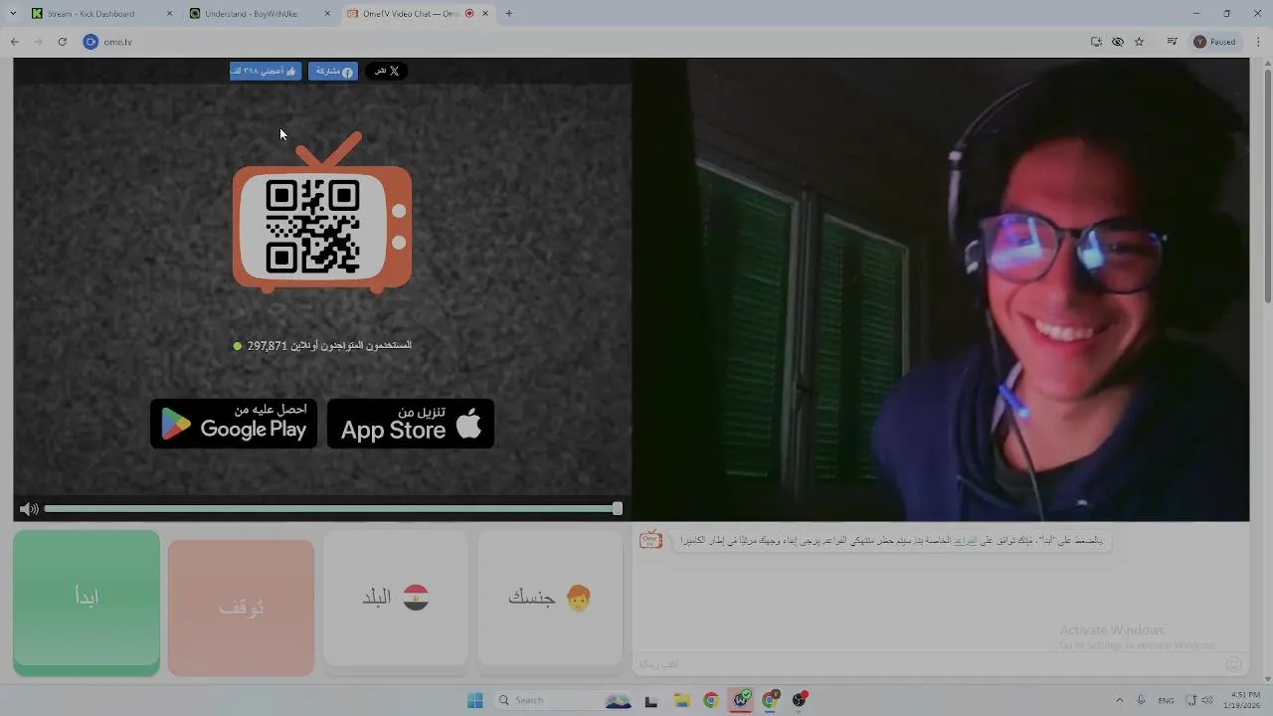Click the Facebook share (مشاركة) button

tap(332, 71)
